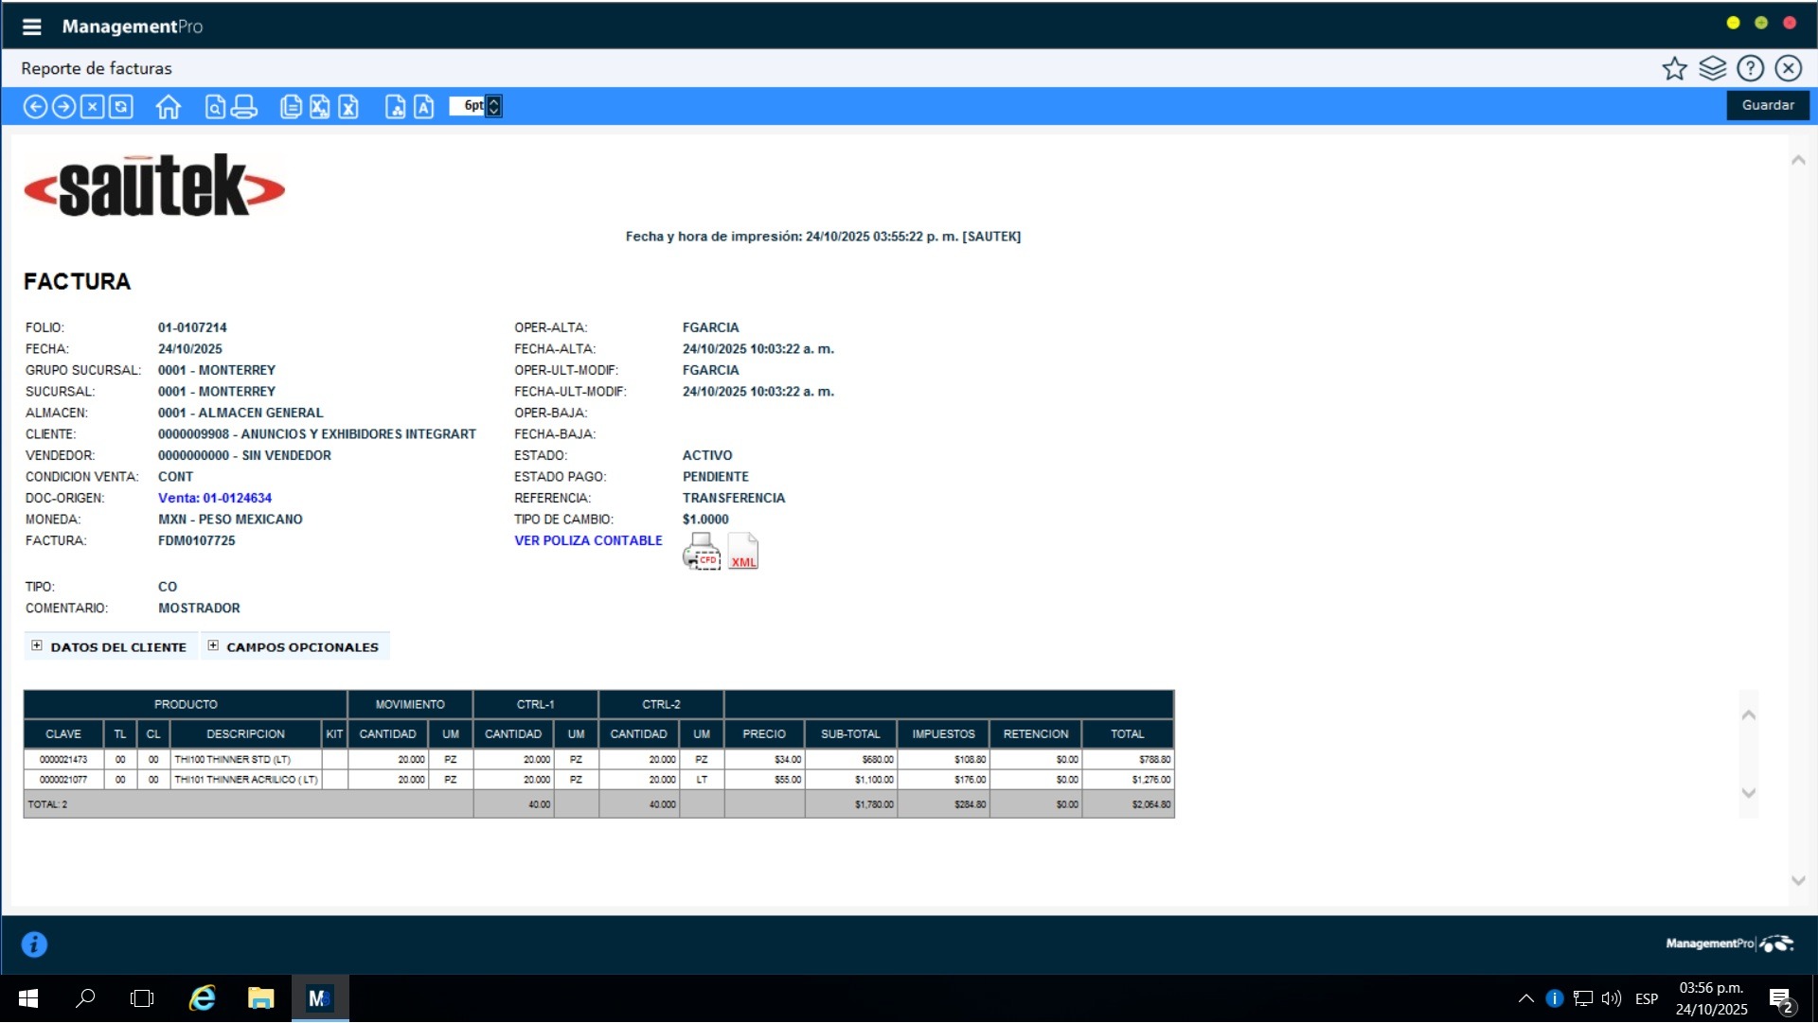Open VER POLIZA CONTABLE link
This screenshot has width=1818, height=1023.
[x=588, y=540]
